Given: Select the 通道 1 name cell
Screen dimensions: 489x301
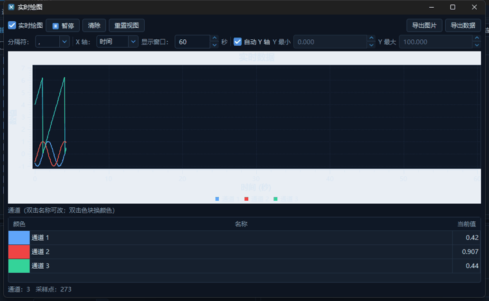Looking at the screenshot, I should click(241, 237).
